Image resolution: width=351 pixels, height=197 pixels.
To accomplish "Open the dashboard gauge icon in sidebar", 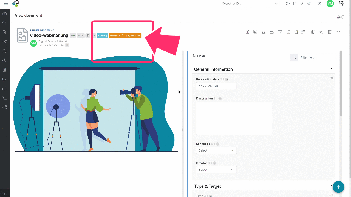I will (x=4, y=13).
